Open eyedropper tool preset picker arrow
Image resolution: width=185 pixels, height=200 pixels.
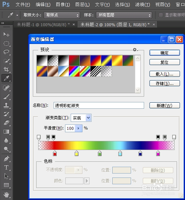17,15
